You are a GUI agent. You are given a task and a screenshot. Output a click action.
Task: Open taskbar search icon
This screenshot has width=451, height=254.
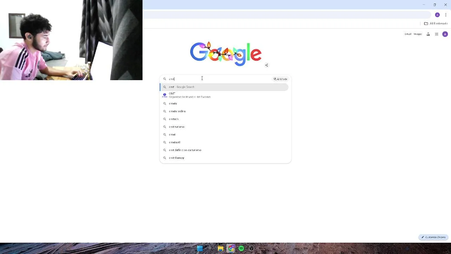click(x=210, y=248)
